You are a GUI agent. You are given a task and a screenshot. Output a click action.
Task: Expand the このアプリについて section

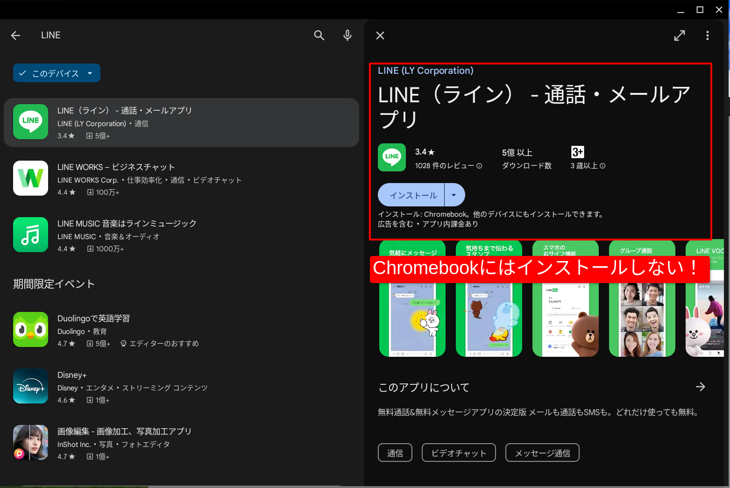point(701,387)
